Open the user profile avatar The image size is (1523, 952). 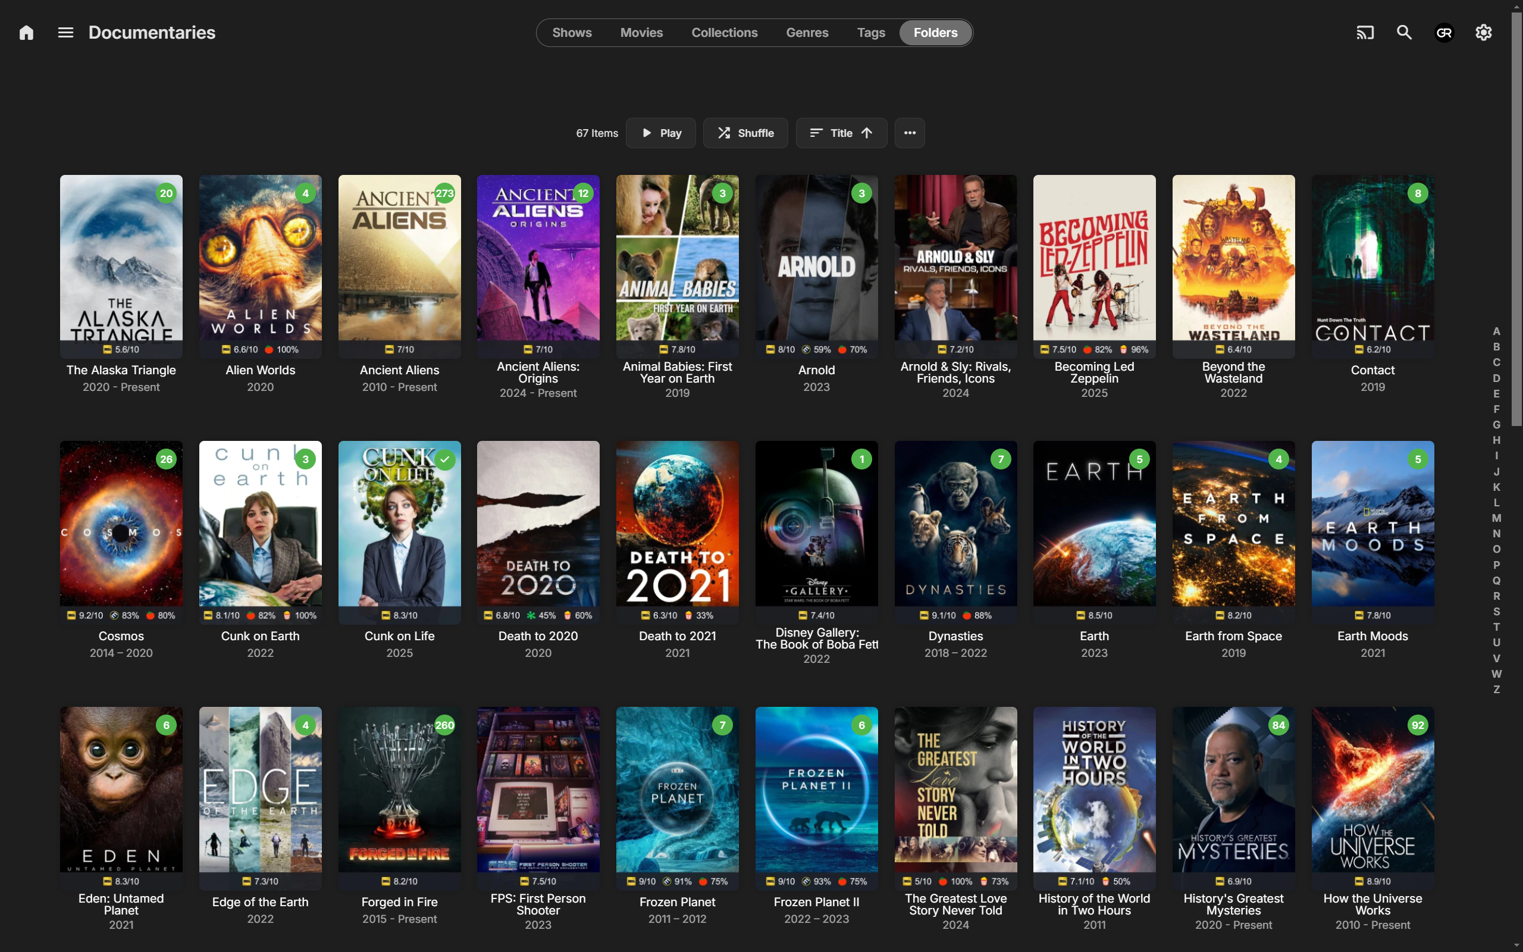tap(1444, 33)
